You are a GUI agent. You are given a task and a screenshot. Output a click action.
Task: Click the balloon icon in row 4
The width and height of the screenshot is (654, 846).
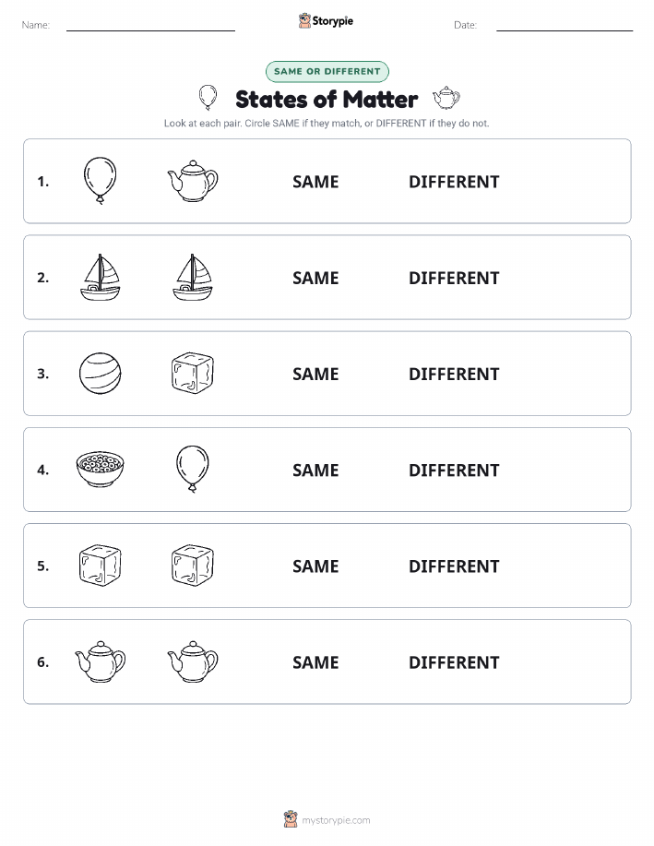coord(193,469)
